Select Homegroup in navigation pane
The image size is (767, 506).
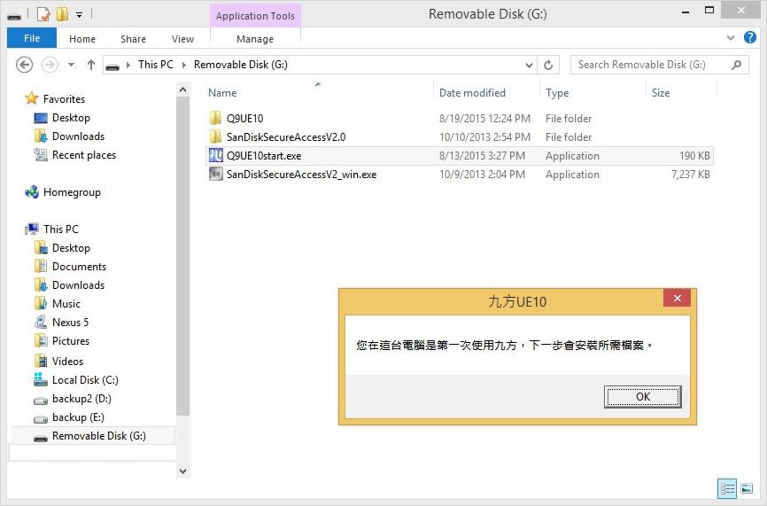coord(72,191)
